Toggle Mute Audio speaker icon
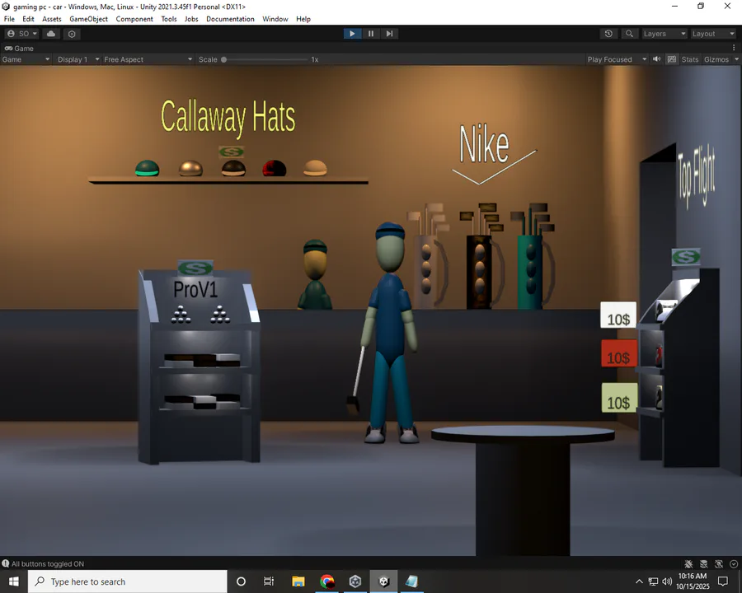Image resolution: width=742 pixels, height=593 pixels. pos(657,59)
